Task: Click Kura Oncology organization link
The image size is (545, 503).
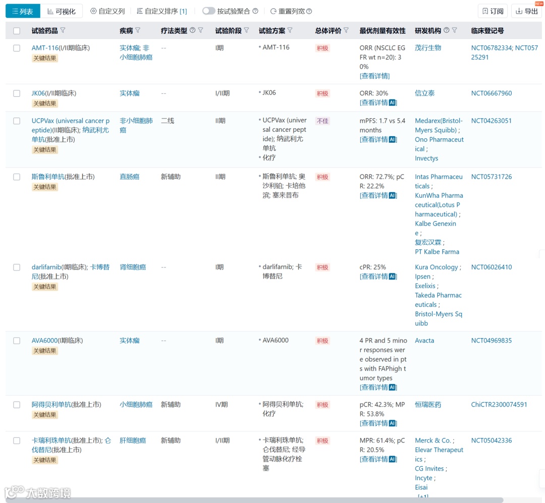Action: [x=437, y=267]
